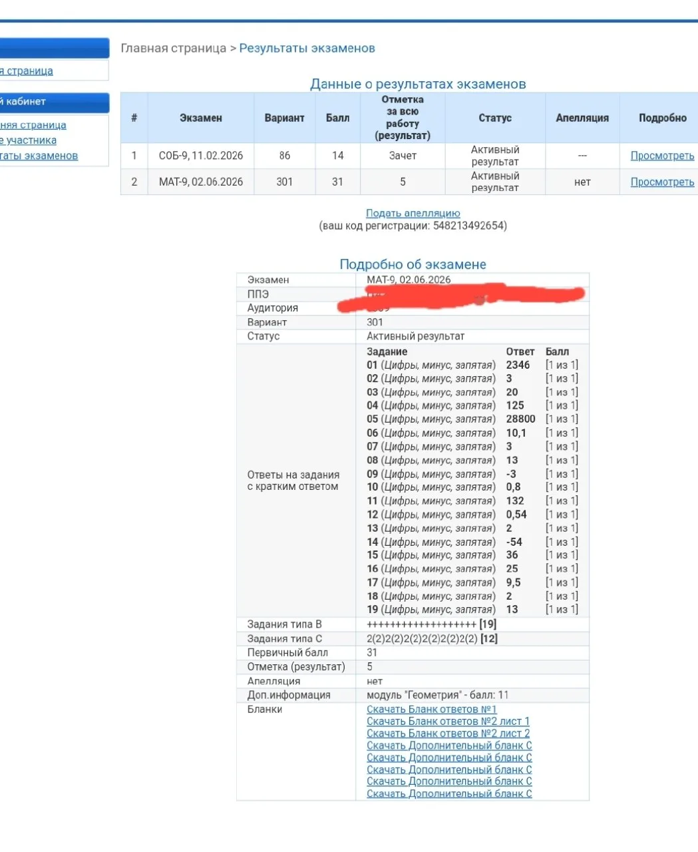The width and height of the screenshot is (698, 852).
Task: Download Бланк ответов №2 лист 1
Action: [448, 722]
